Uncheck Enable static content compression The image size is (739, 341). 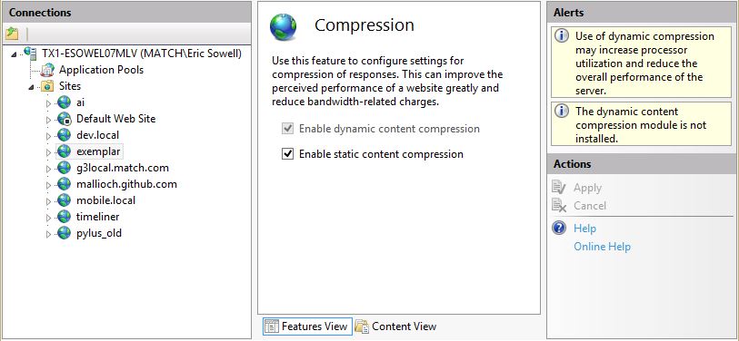(x=287, y=154)
